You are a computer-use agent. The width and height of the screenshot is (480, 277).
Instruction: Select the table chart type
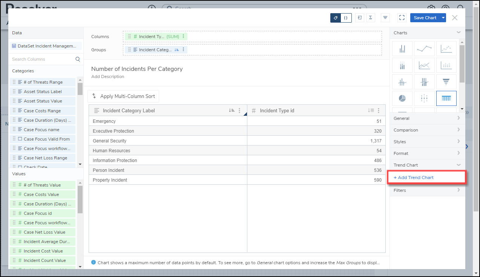446,98
